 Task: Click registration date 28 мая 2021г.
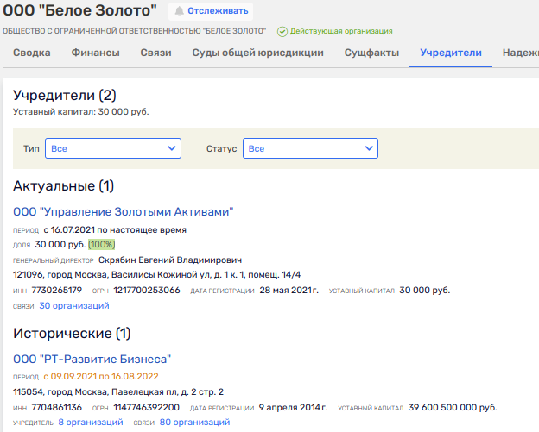[x=289, y=291]
